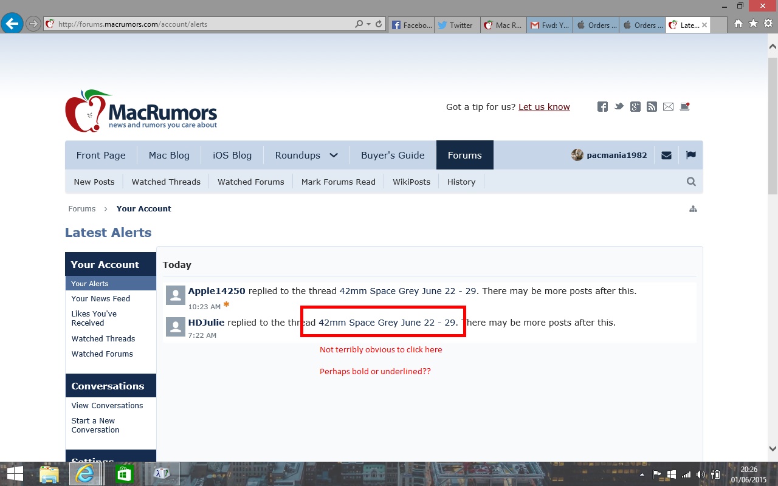Open the alerts flag icon in navigation bar

(690, 155)
